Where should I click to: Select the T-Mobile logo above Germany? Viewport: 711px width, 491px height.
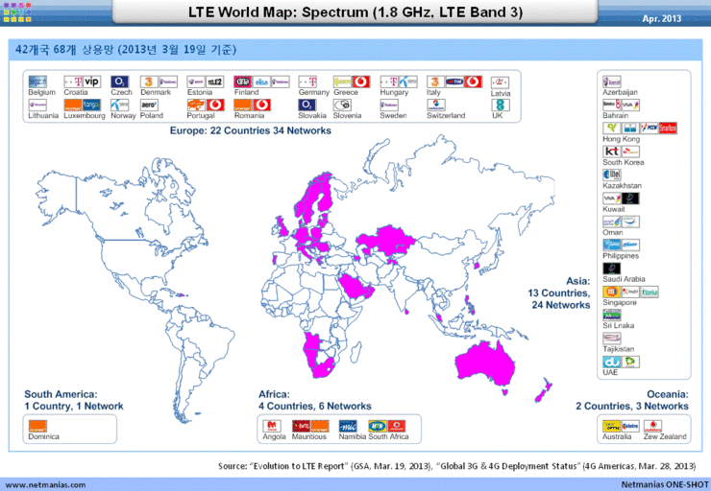point(307,82)
